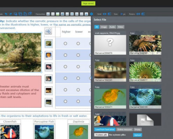
Task: Click the '/file/serve/1842241' path text
Action: [103, 80]
